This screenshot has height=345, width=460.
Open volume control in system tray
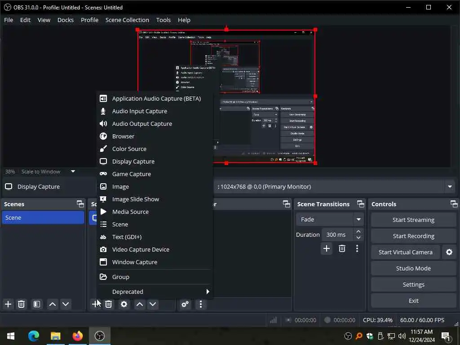[x=402, y=336]
